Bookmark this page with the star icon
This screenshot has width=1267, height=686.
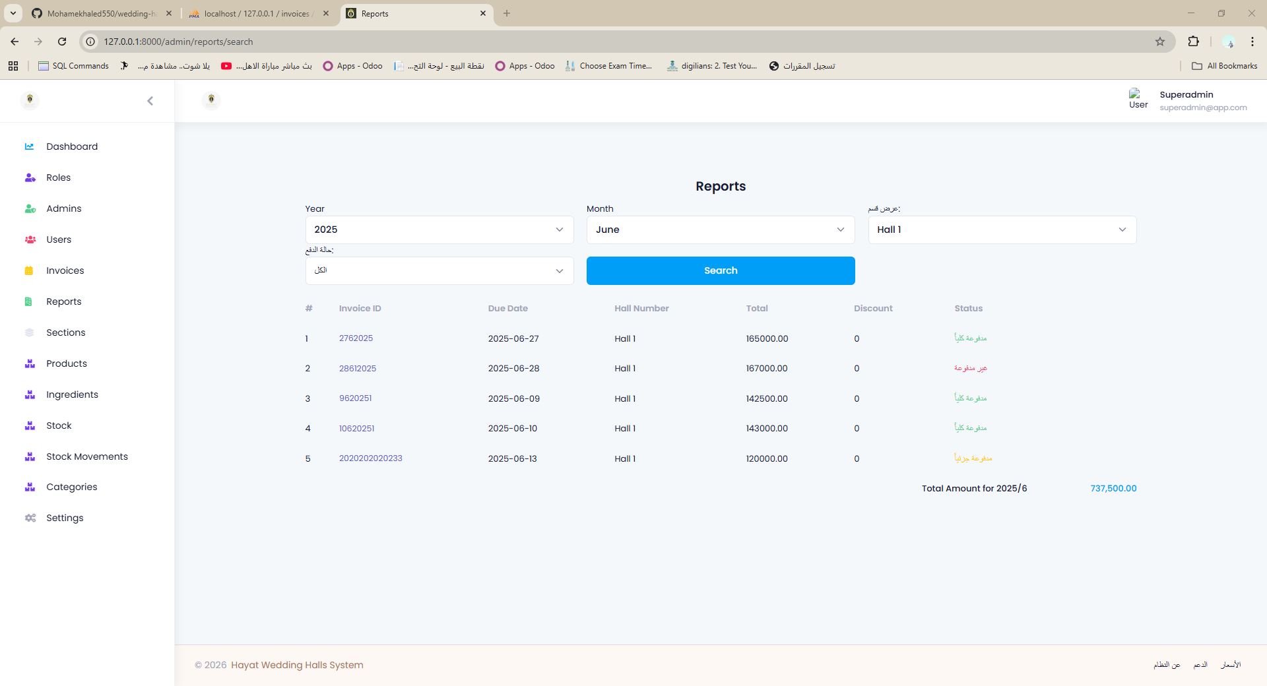(x=1160, y=42)
